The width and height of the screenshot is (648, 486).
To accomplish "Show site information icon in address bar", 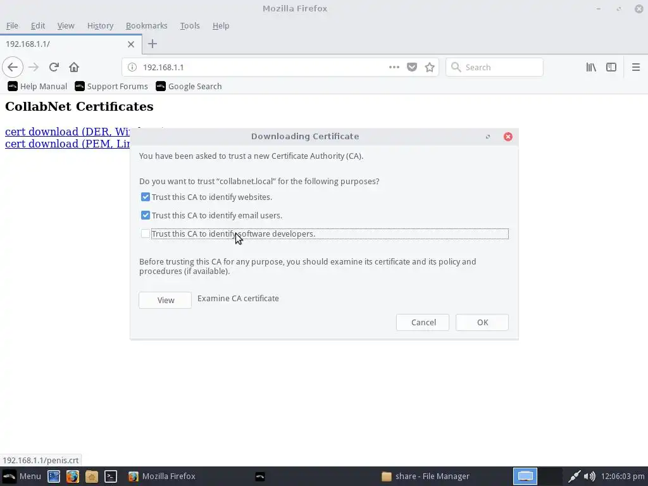I will pos(132,67).
